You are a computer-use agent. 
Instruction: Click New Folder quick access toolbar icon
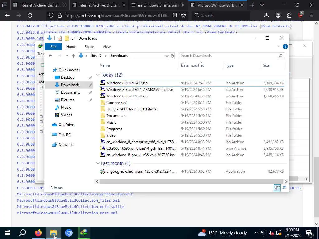click(67, 38)
